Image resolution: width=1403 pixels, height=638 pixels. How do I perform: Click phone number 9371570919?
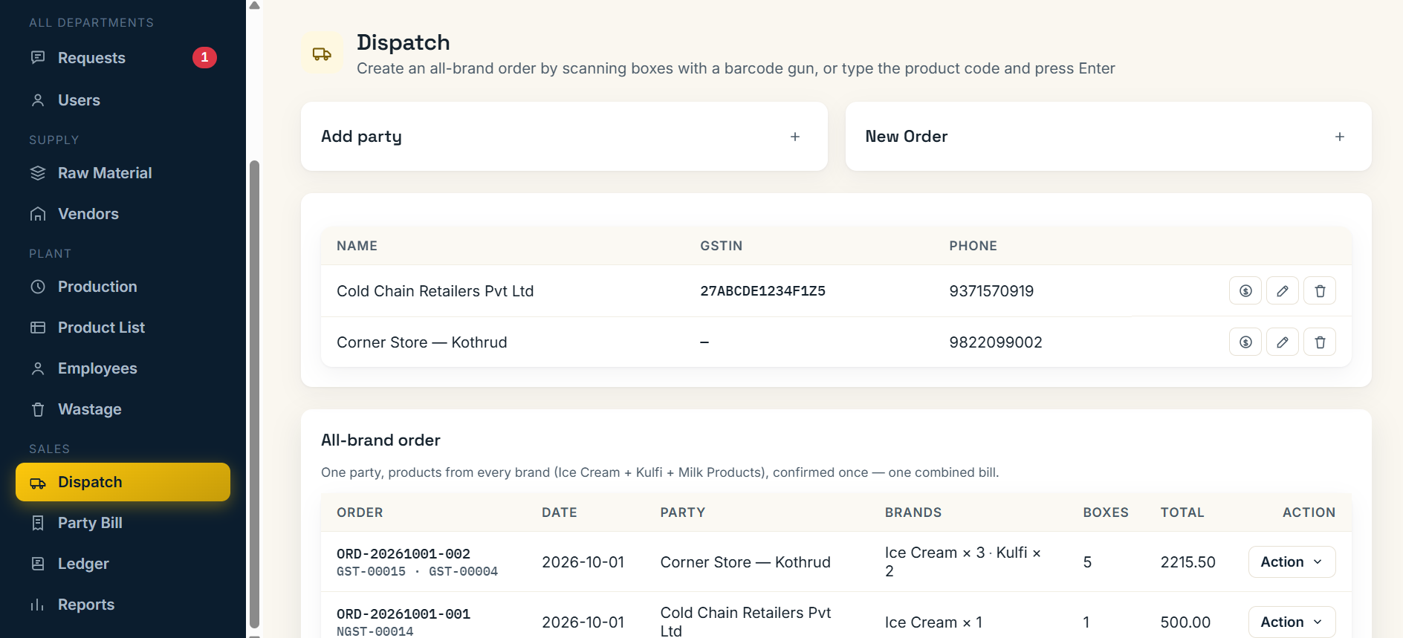pyautogui.click(x=991, y=291)
